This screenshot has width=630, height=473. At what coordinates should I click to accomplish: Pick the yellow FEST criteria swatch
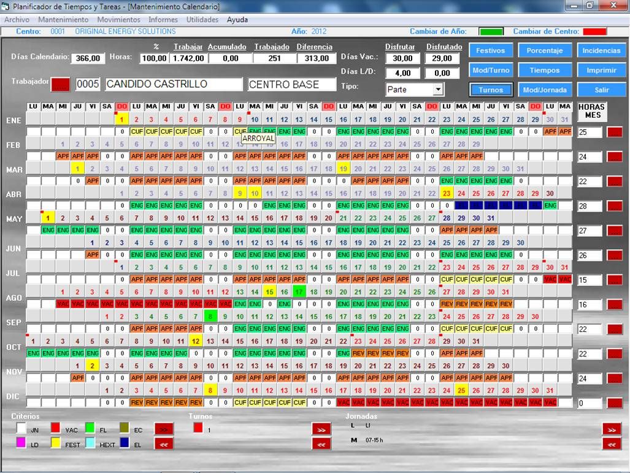55,443
